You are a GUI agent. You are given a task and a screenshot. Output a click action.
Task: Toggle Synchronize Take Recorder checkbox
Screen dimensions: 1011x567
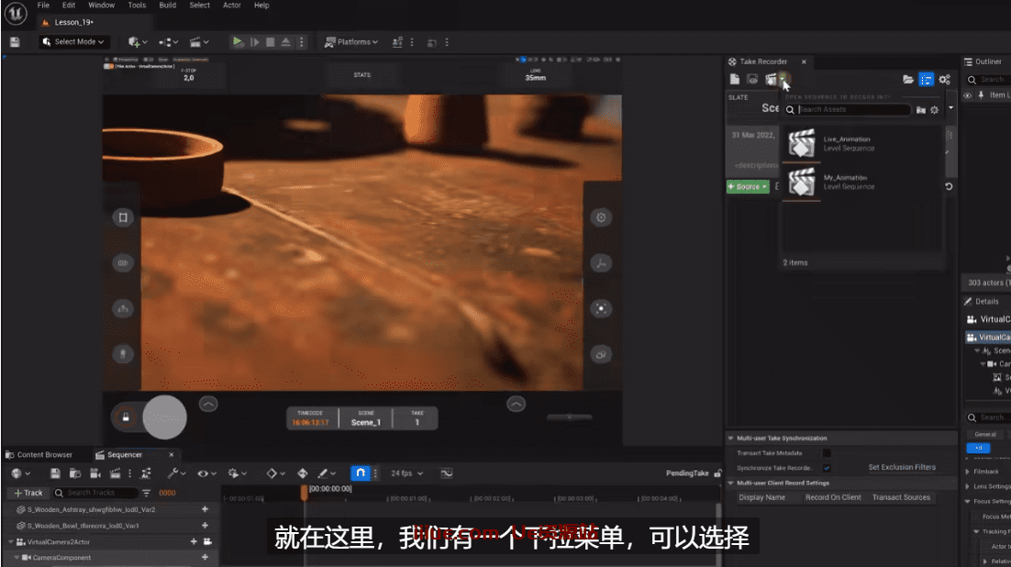827,468
